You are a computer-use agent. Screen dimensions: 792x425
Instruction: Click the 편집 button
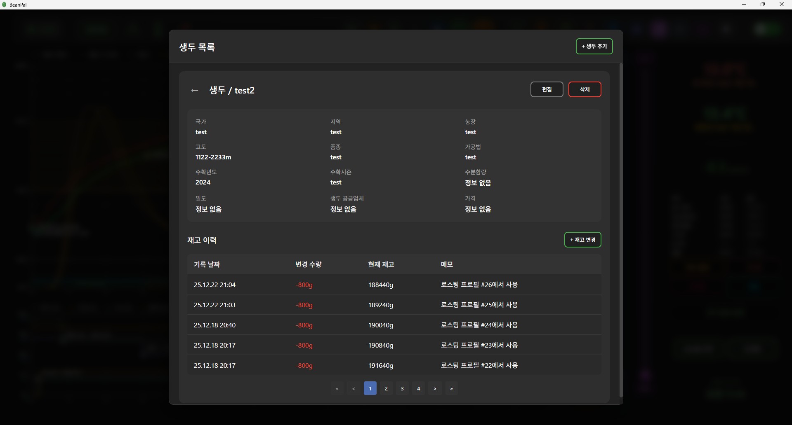point(547,89)
